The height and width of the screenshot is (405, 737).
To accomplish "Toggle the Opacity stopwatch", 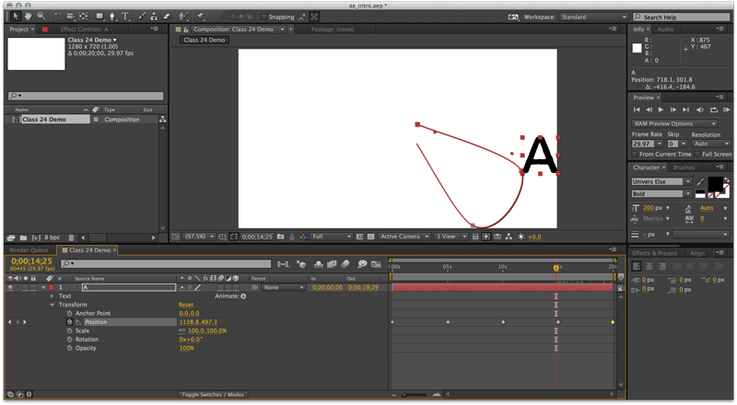I will point(69,348).
